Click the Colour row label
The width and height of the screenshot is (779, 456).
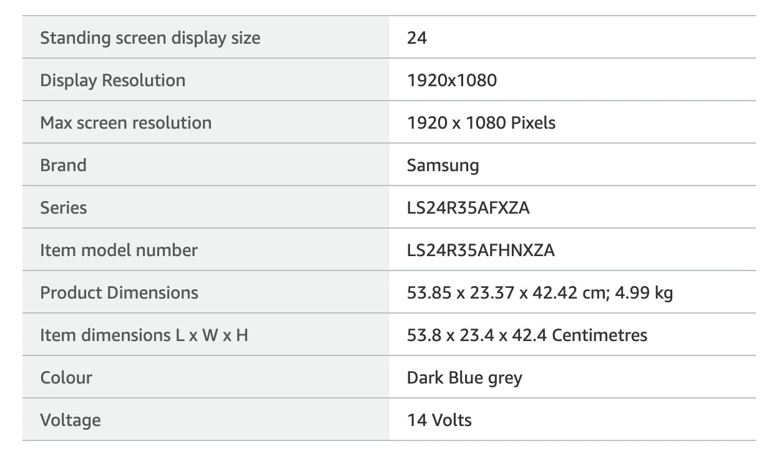pyautogui.click(x=66, y=378)
